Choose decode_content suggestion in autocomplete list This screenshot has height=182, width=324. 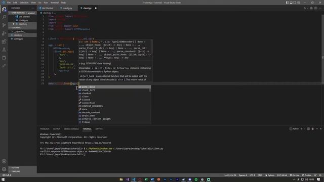pos(114,112)
